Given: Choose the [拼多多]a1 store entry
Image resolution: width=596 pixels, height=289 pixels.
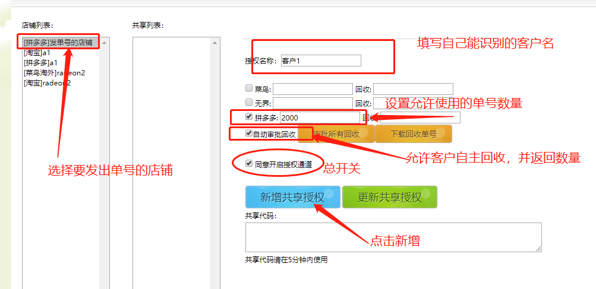Looking at the screenshot, I should (x=40, y=62).
